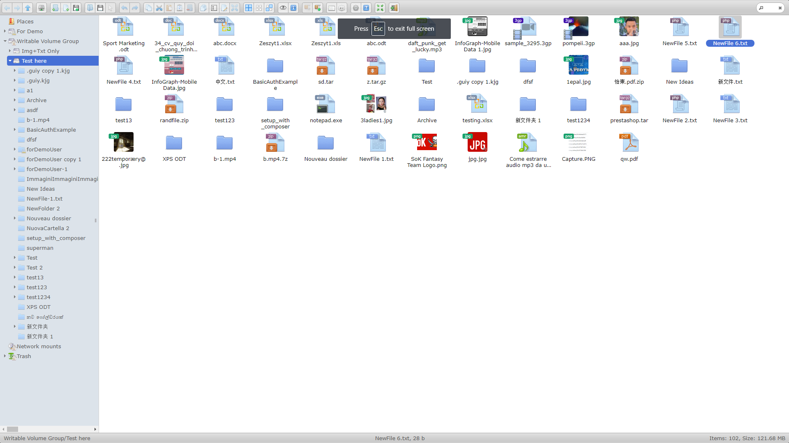This screenshot has width=789, height=443.
Task: Select the SoK Fantasy Team Logo.png file
Action: tap(427, 143)
